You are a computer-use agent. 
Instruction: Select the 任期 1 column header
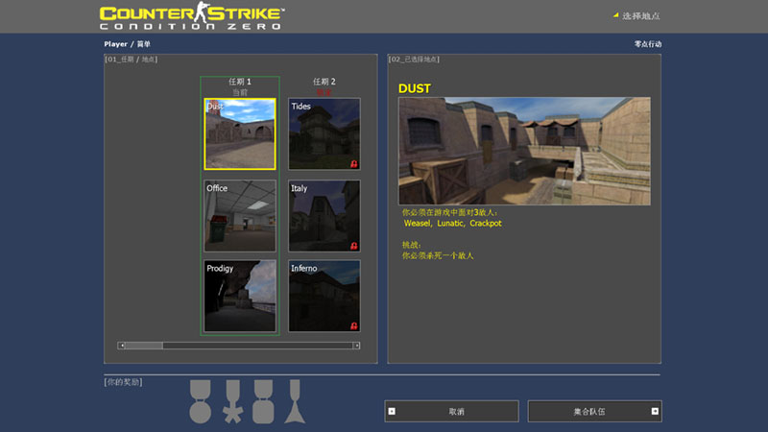pyautogui.click(x=240, y=82)
